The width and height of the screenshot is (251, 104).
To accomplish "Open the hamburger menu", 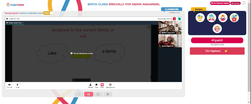I will click(244, 3).
